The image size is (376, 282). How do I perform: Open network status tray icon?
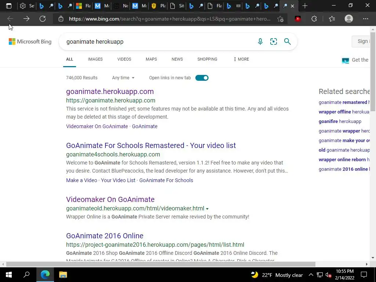(x=320, y=275)
